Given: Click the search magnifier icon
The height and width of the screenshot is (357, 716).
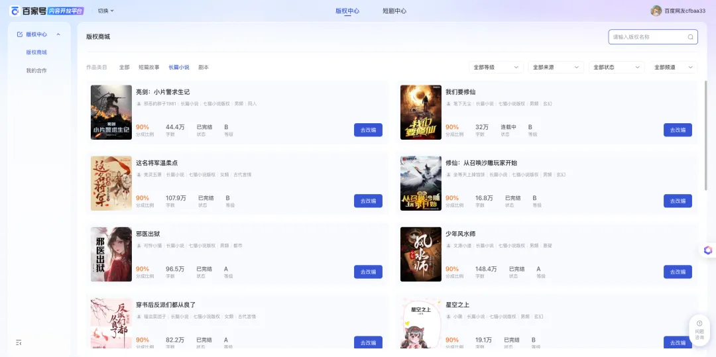Looking at the screenshot, I should [x=690, y=37].
